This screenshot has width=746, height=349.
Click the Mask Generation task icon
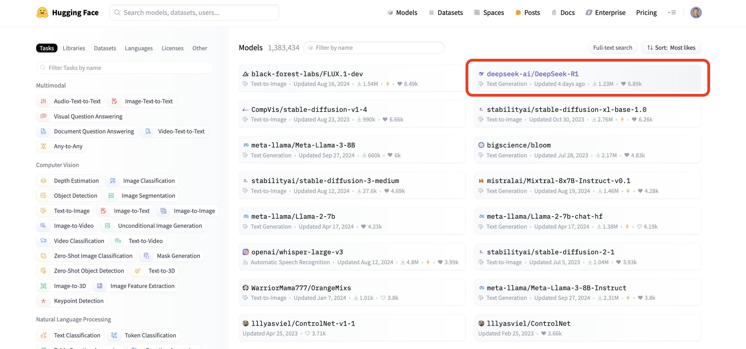pyautogui.click(x=146, y=255)
